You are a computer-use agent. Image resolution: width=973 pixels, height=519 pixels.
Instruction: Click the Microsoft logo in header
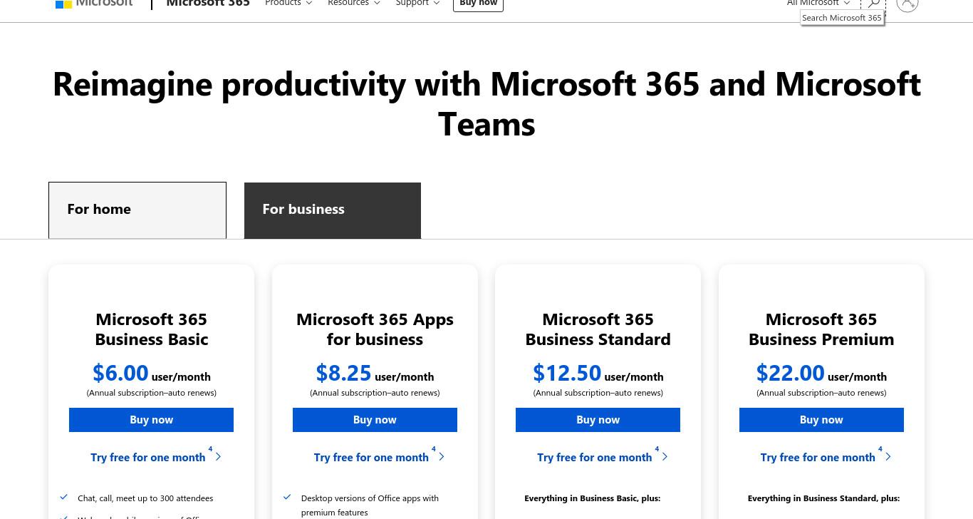tap(94, 3)
